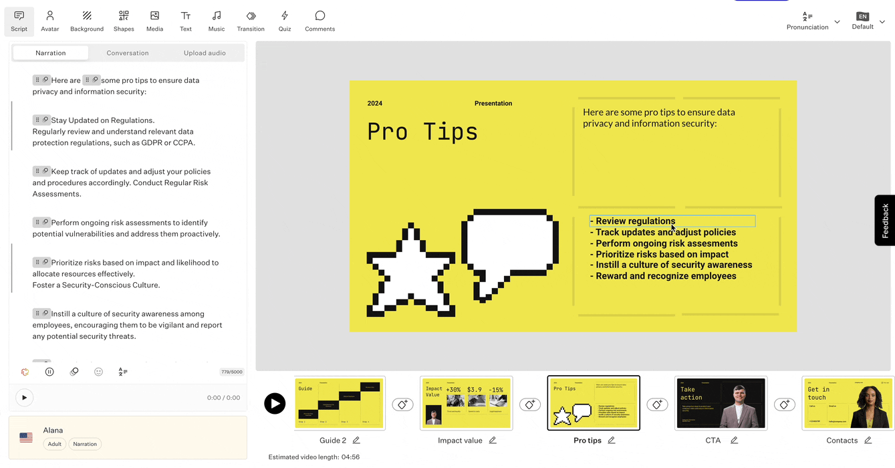Switch to the Conversation tab
This screenshot has height=468, width=895.
tap(128, 53)
